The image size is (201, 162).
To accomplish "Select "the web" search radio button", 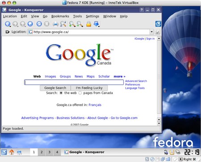I will (61, 93).
